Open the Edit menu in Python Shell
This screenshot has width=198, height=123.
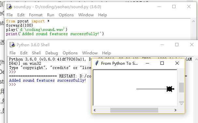click(x=24, y=53)
